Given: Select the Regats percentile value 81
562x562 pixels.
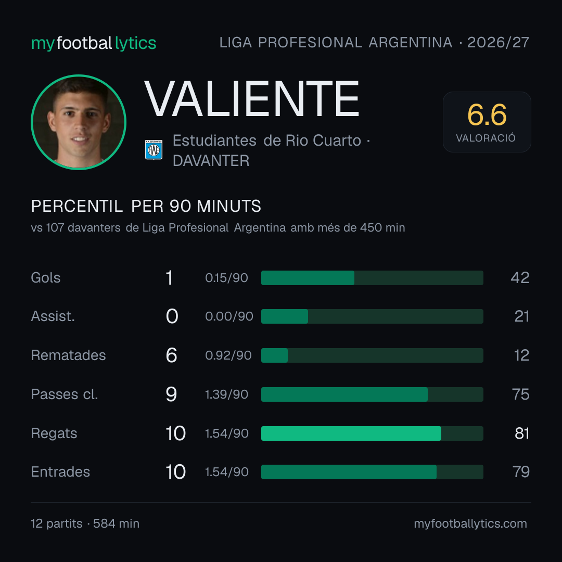Looking at the screenshot, I should pyautogui.click(x=522, y=433).
